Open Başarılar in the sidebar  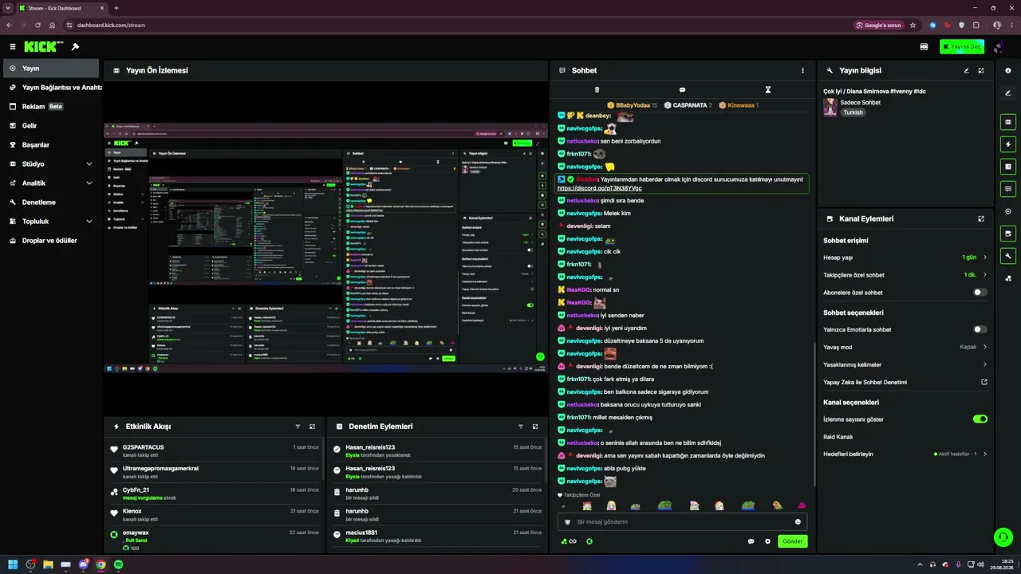point(52,145)
